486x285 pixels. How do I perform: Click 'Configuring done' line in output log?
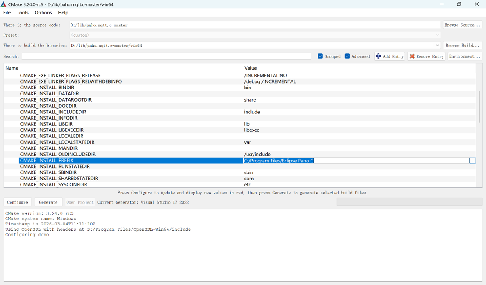pyautogui.click(x=27, y=235)
